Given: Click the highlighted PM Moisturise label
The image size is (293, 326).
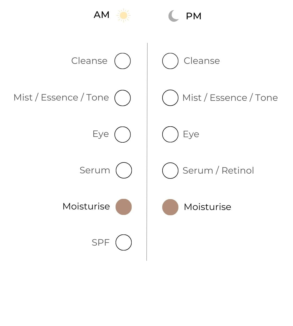Looking at the screenshot, I should point(208,207).
